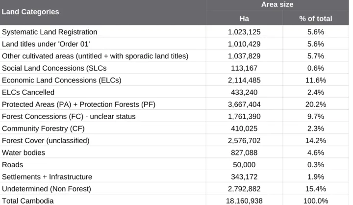Click the 'Area size' header
The image size is (353, 205).
click(277, 4)
